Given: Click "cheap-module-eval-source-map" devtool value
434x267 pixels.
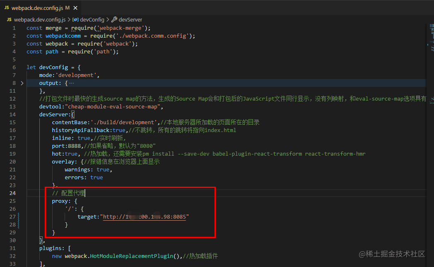Looking at the screenshot, I should pyautogui.click(x=112, y=106).
